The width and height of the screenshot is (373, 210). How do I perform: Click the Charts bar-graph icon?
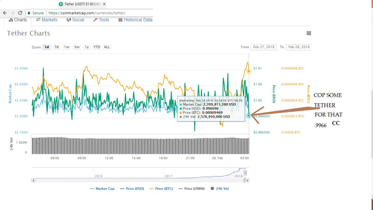(10, 20)
